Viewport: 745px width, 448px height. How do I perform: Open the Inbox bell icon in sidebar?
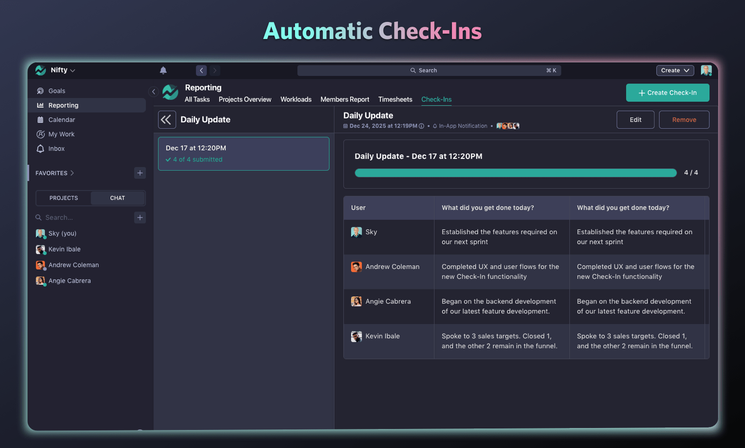tap(40, 149)
